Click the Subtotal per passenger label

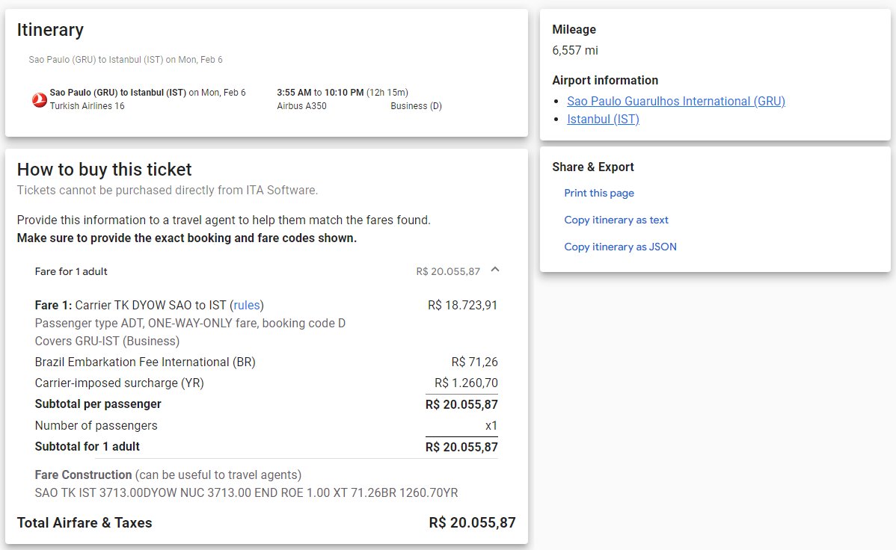98,404
